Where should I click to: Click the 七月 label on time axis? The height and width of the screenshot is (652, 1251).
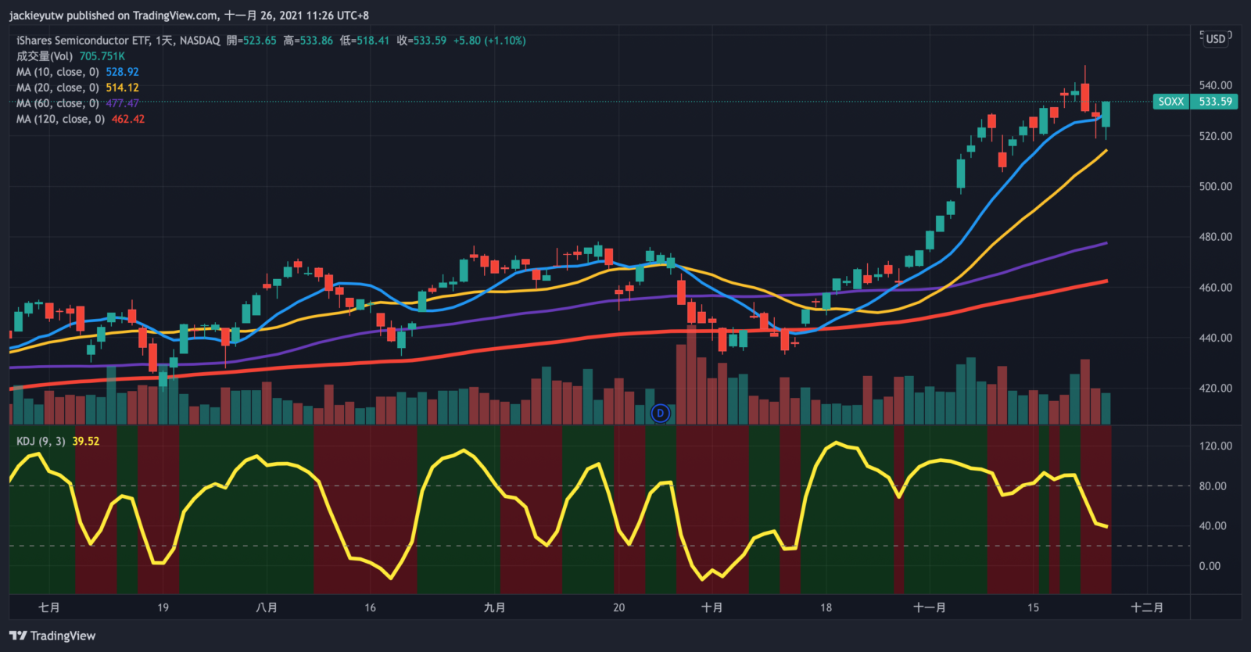coord(49,607)
